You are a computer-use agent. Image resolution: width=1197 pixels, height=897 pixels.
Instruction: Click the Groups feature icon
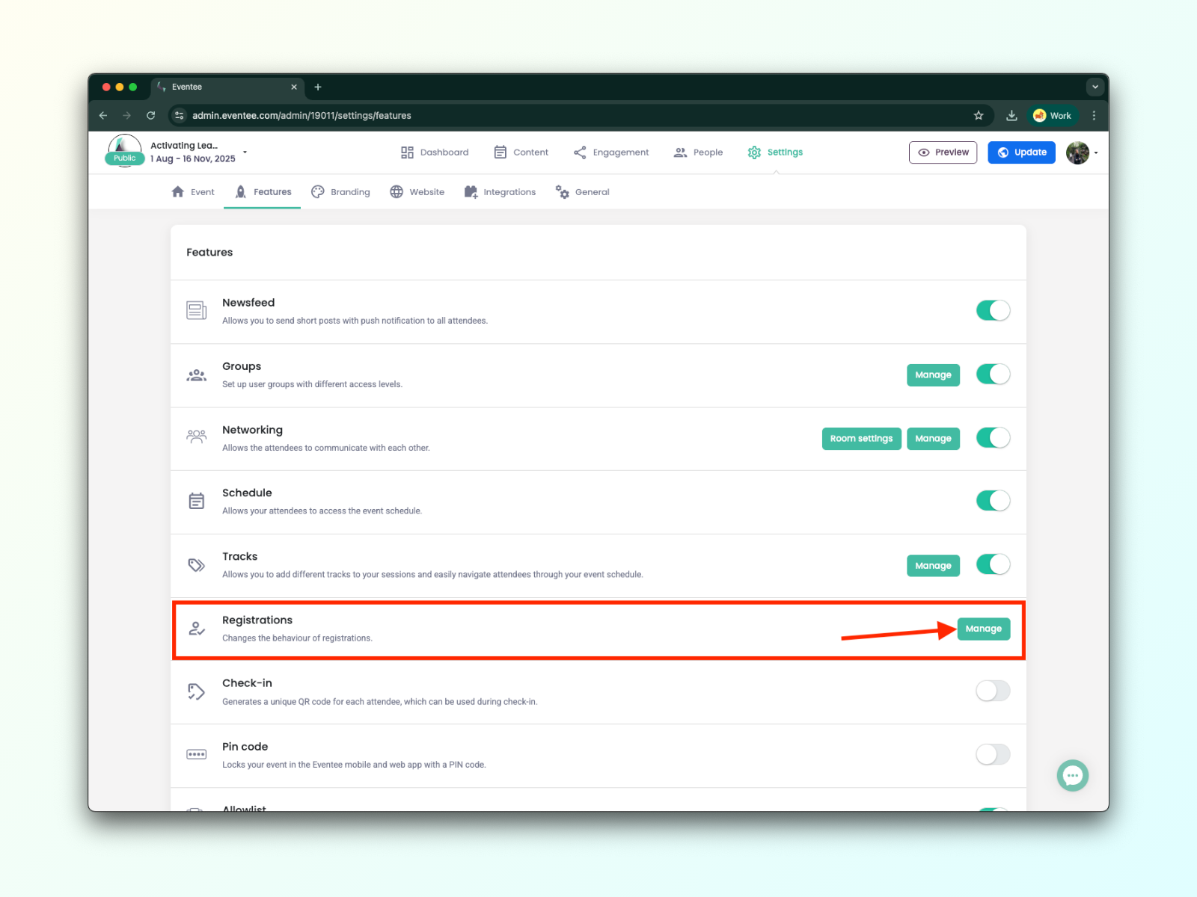point(197,374)
